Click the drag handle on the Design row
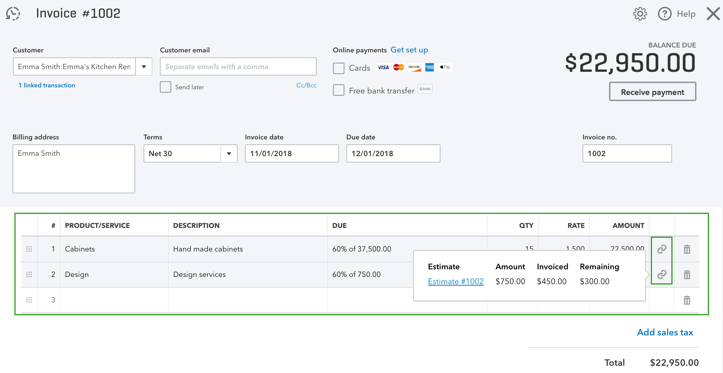The image size is (723, 373). tap(29, 274)
